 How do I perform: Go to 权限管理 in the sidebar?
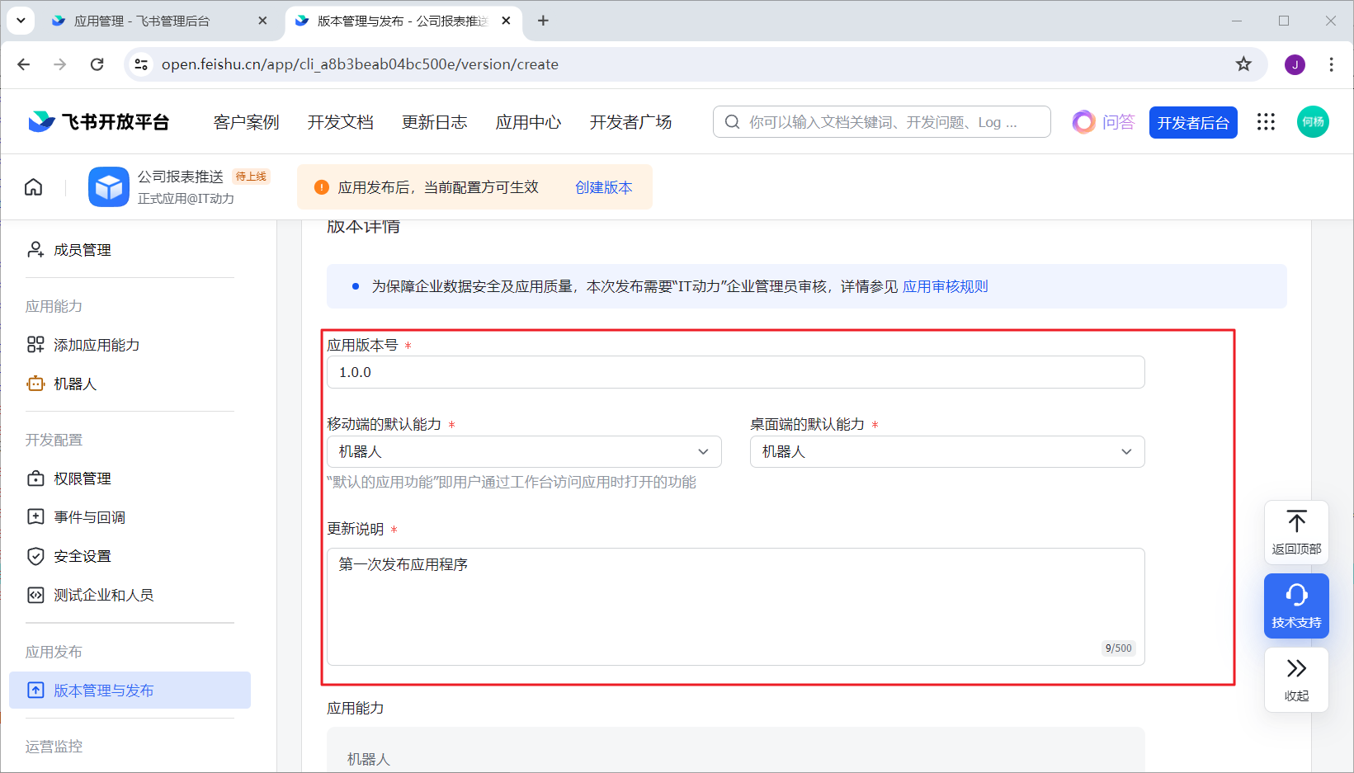tap(82, 478)
